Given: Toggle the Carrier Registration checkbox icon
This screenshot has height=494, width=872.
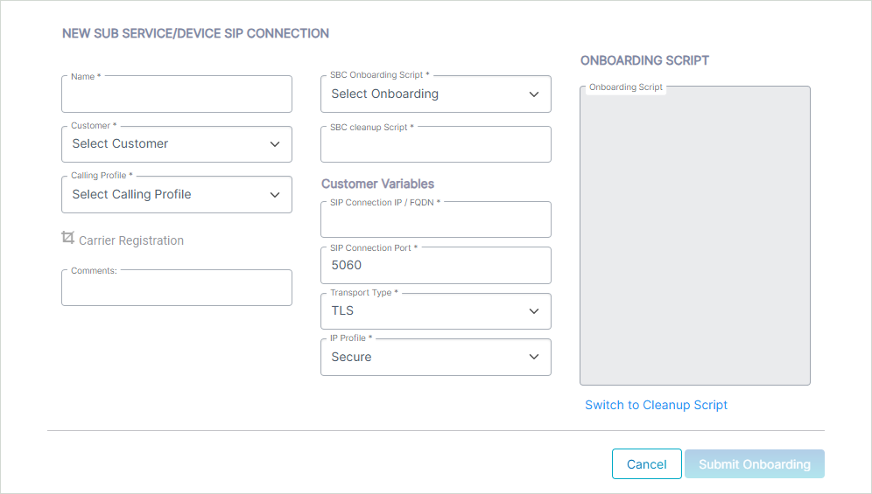Looking at the screenshot, I should (67, 238).
